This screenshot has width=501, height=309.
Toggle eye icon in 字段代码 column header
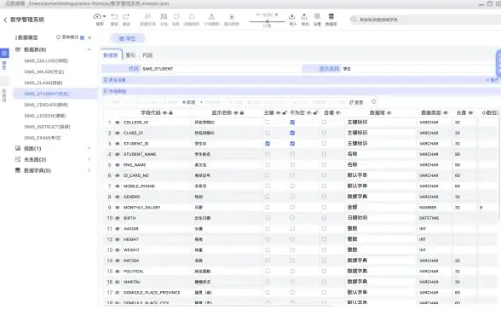pos(165,113)
